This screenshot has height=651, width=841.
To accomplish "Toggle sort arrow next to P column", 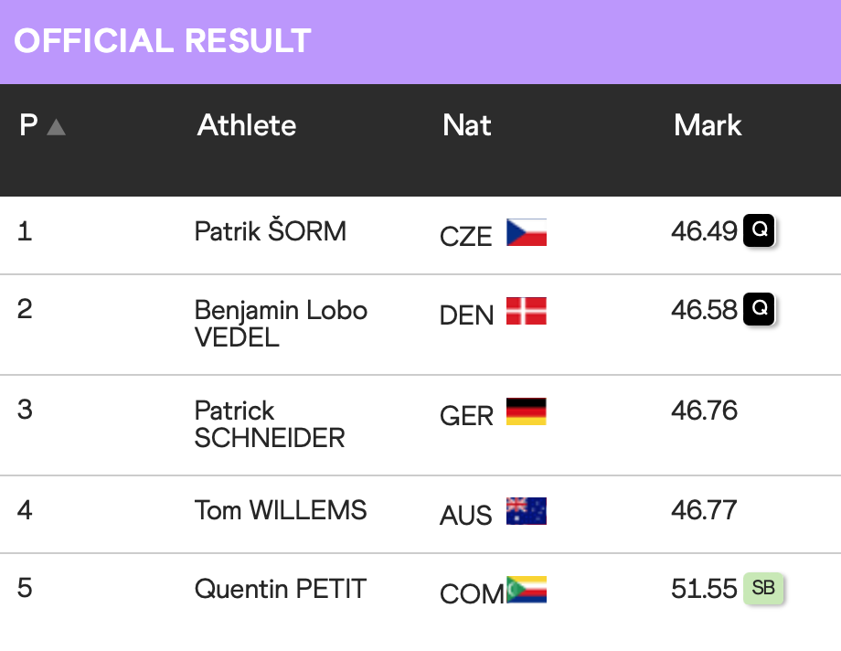I will 56,127.
